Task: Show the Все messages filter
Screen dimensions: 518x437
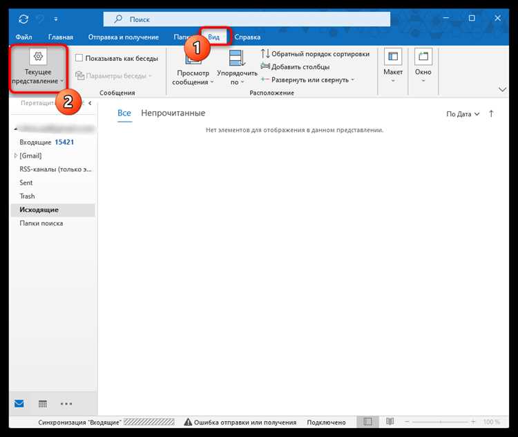Action: point(124,113)
